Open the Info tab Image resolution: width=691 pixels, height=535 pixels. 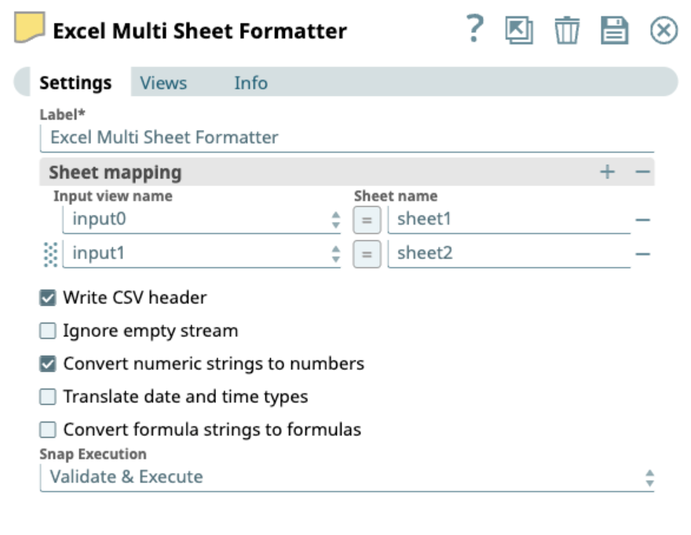tap(251, 82)
